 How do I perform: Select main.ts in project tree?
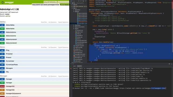(x=79, y=34)
